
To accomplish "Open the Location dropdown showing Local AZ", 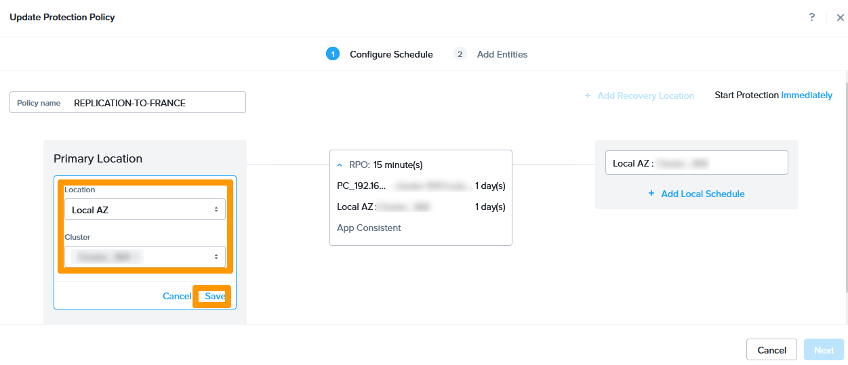I will 145,210.
